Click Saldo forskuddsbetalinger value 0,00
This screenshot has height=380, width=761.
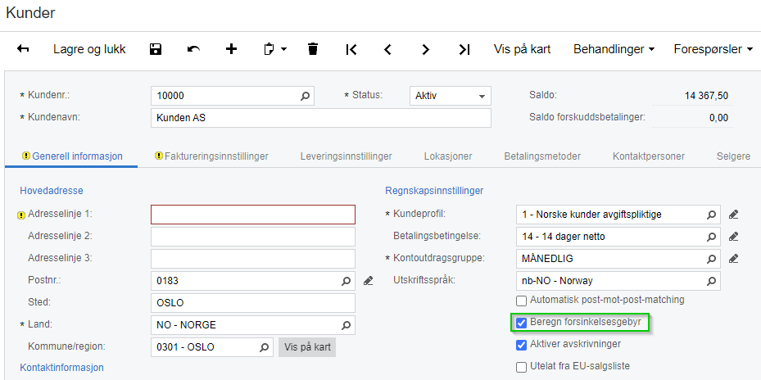tap(718, 118)
